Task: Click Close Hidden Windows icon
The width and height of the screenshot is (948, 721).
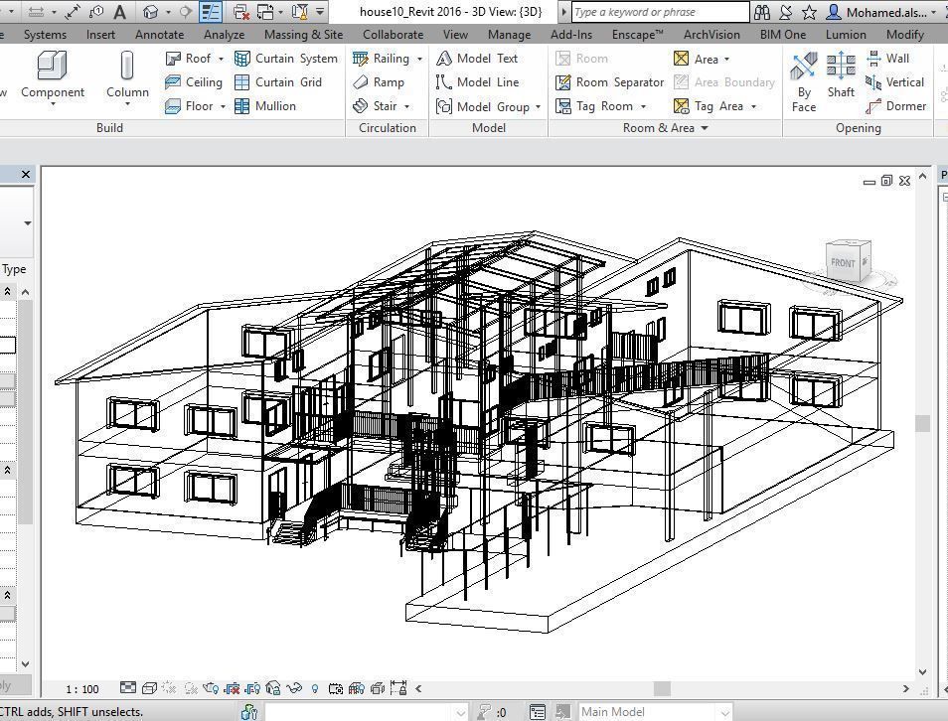Action: coord(241,12)
